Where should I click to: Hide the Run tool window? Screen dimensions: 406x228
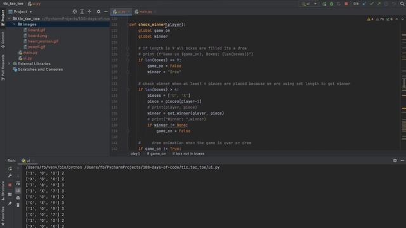(402, 160)
